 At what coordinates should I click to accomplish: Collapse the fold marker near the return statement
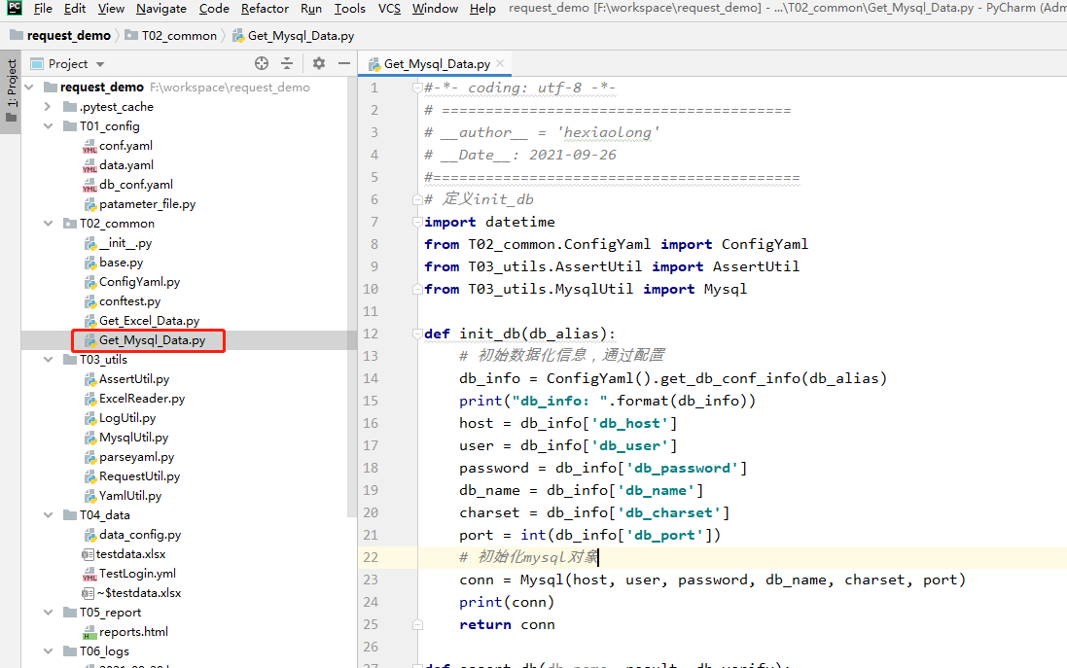click(x=418, y=624)
